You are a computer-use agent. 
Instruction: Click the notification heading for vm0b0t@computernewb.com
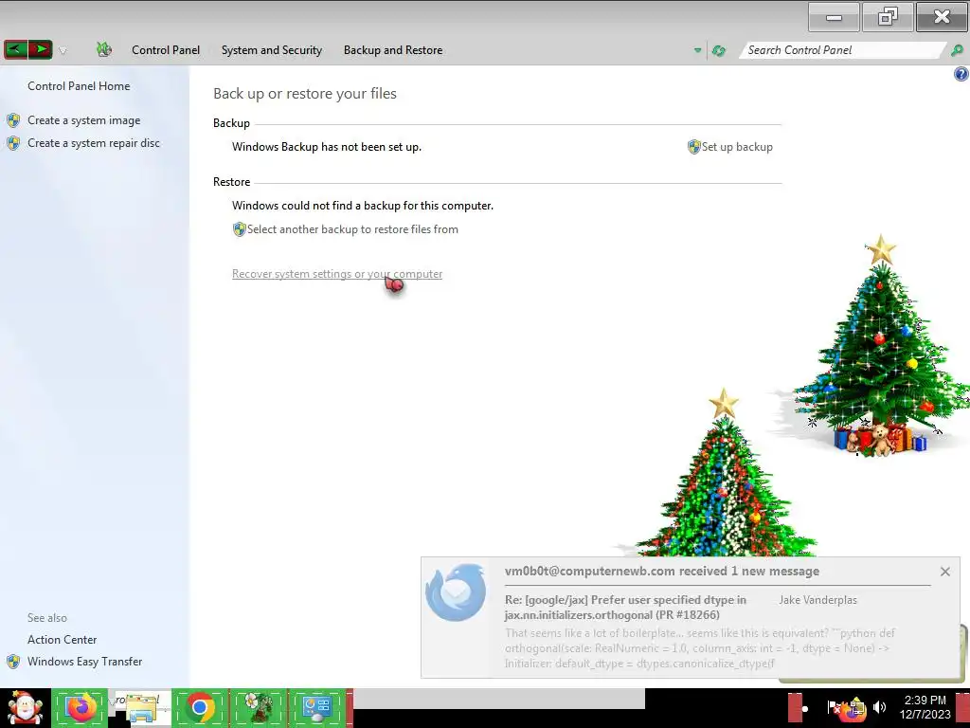[x=662, y=572]
